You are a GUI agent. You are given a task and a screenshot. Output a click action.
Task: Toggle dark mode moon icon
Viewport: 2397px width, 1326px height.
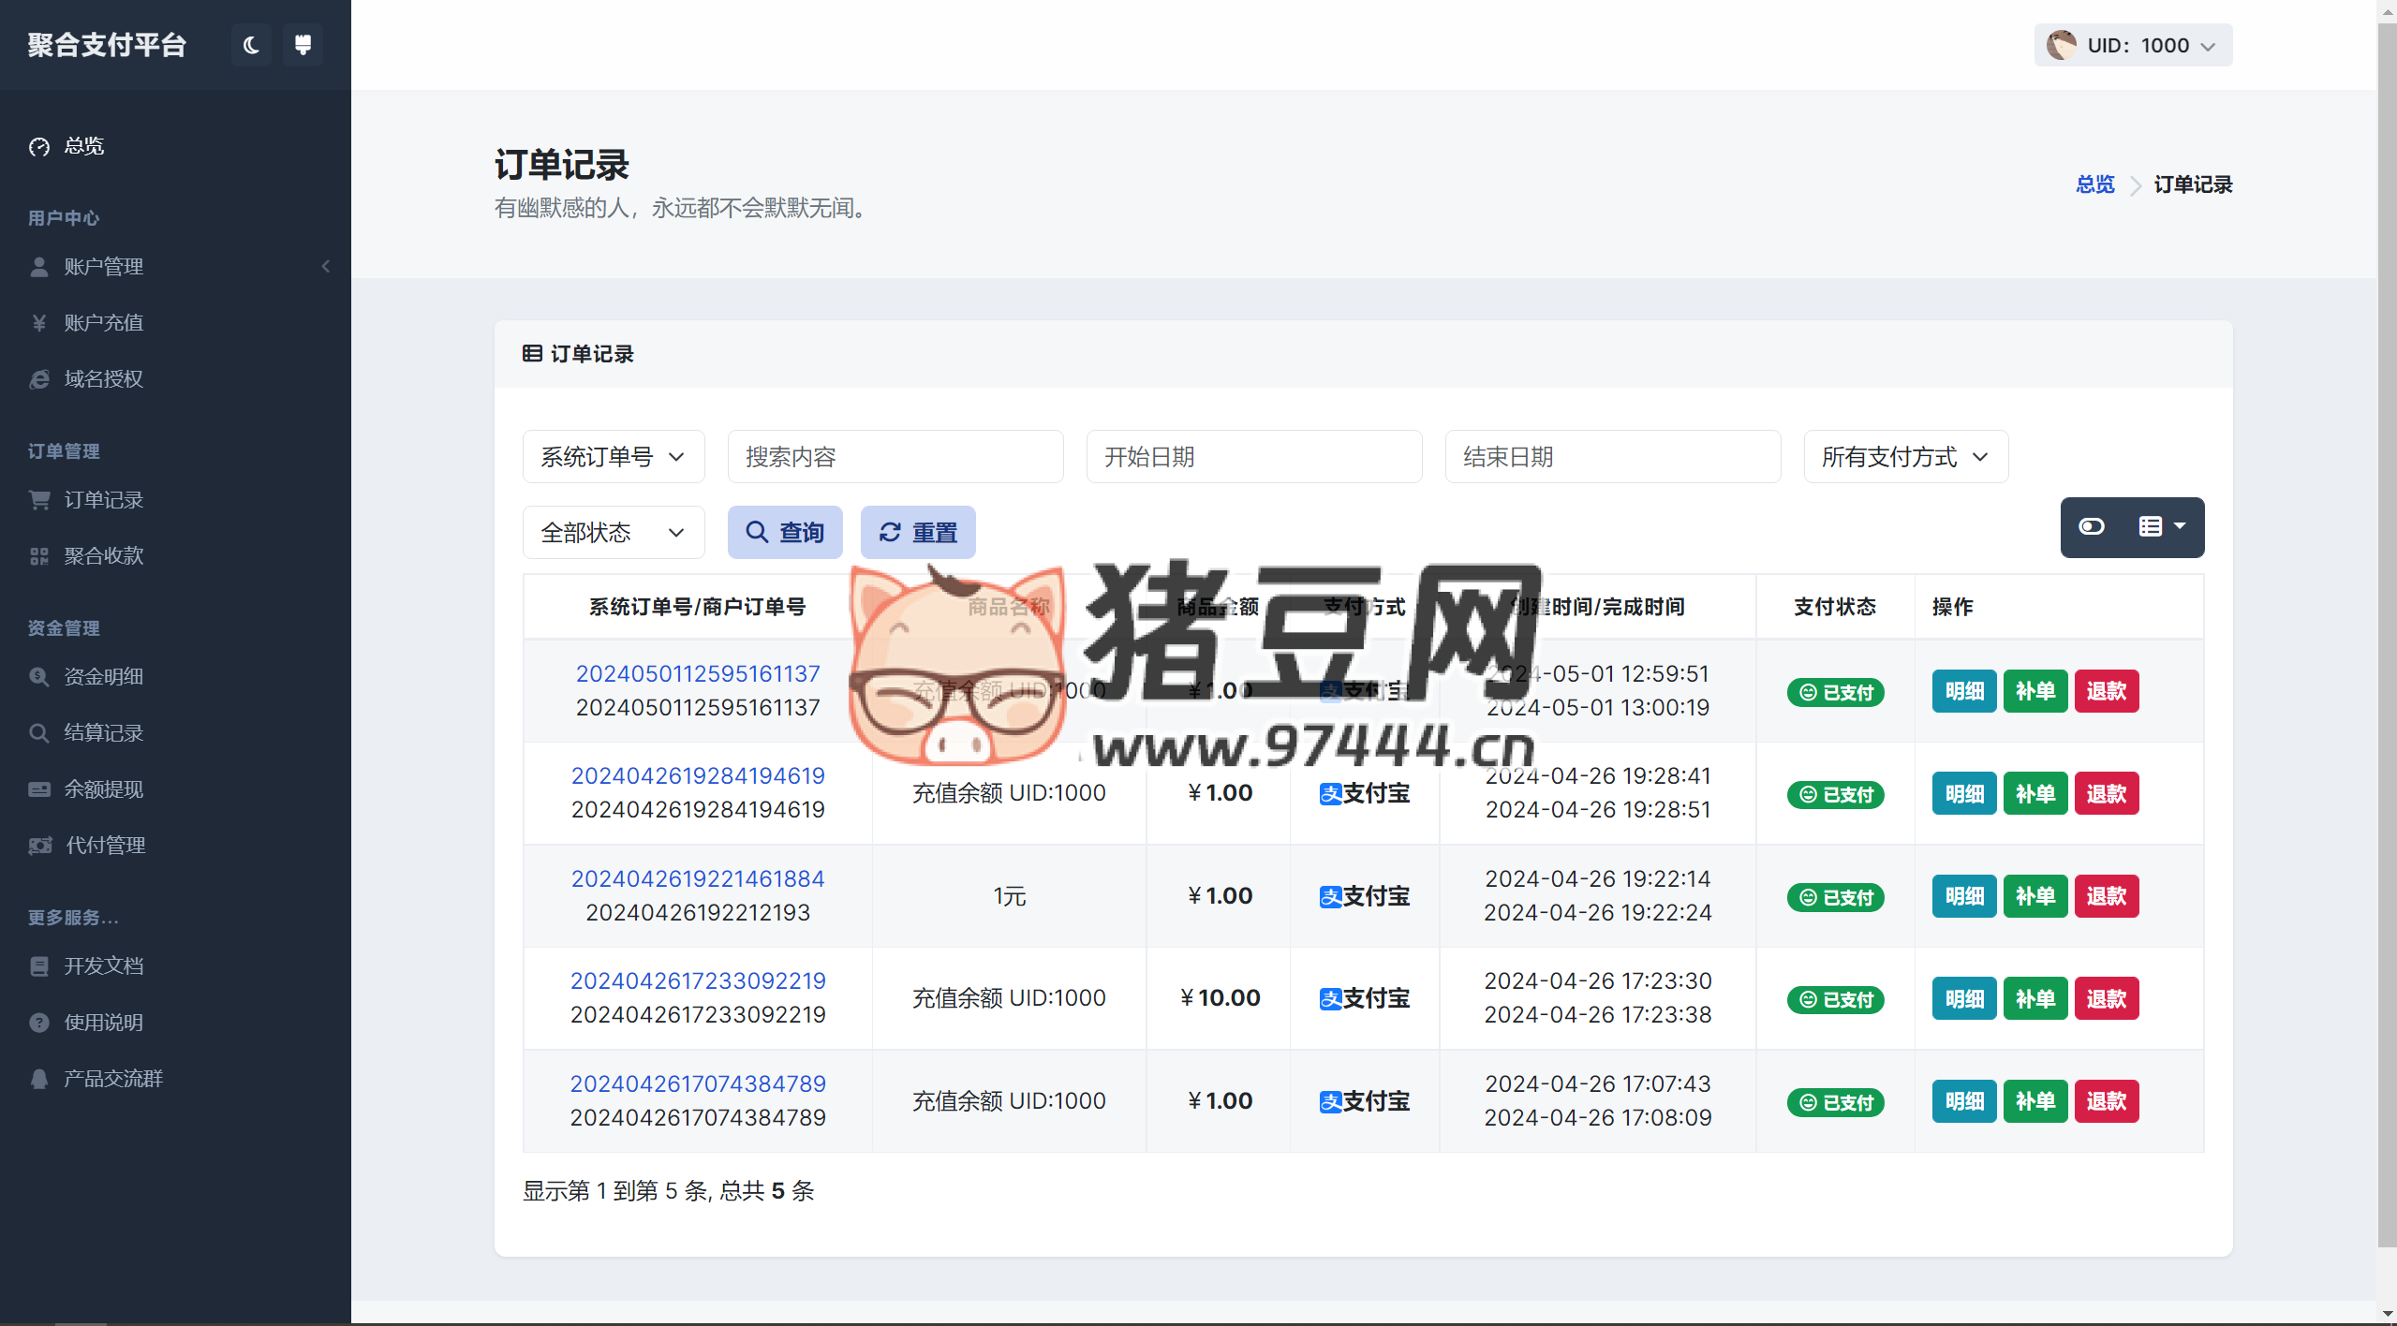251,45
